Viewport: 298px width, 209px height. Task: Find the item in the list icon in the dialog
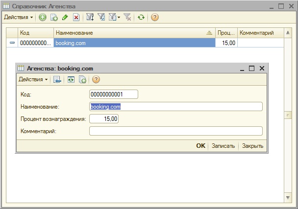point(57,79)
